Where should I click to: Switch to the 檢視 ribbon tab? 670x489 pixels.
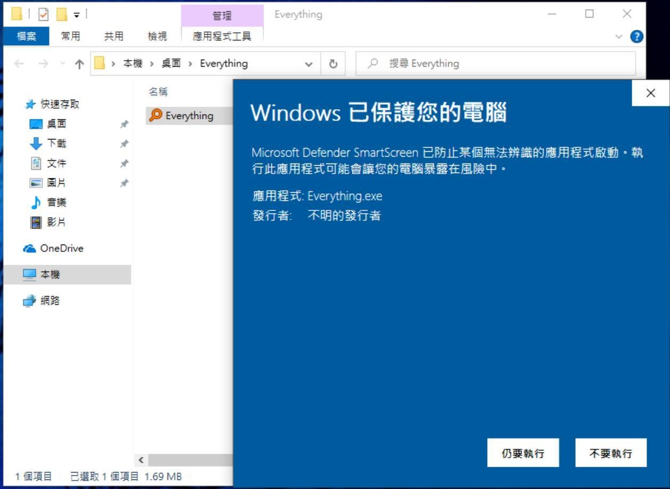(x=157, y=36)
